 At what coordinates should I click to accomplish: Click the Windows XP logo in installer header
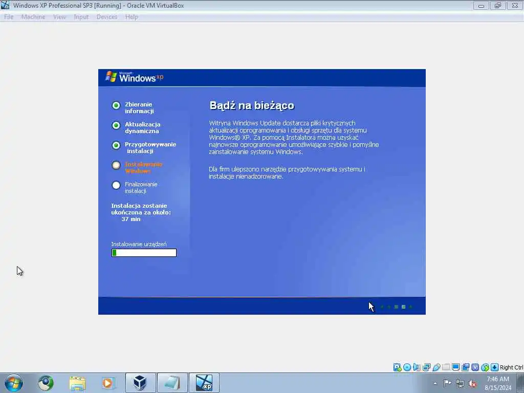point(135,77)
